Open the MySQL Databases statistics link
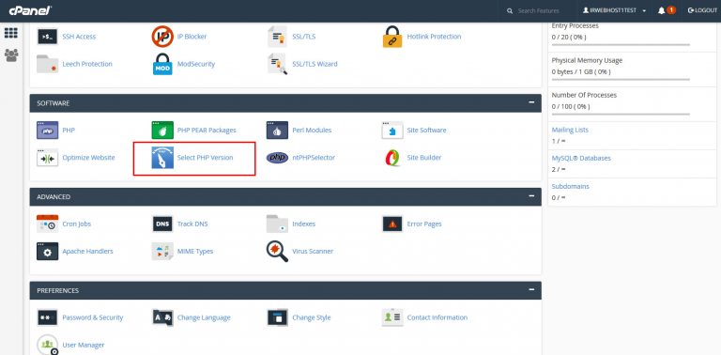 pyautogui.click(x=581, y=158)
